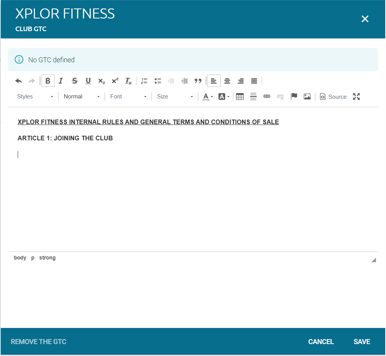Open the Text Color picker

[x=208, y=96]
